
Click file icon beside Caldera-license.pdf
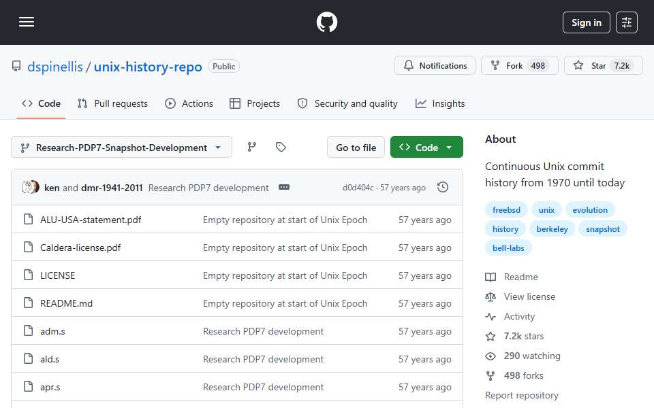pyautogui.click(x=29, y=247)
